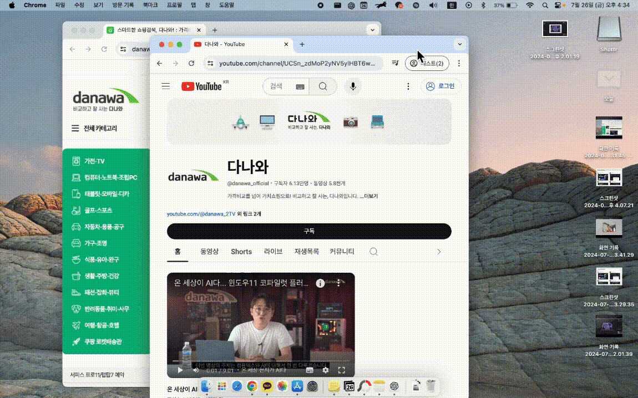638x398 pixels.
Task: Select 반려동물·취미·사무 category
Action: coord(106,309)
